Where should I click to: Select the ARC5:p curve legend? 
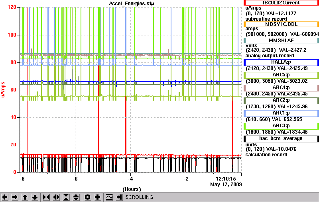point(281,75)
